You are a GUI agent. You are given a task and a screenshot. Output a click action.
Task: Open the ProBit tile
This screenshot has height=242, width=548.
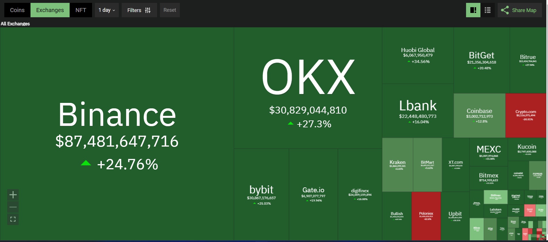tap(516, 211)
